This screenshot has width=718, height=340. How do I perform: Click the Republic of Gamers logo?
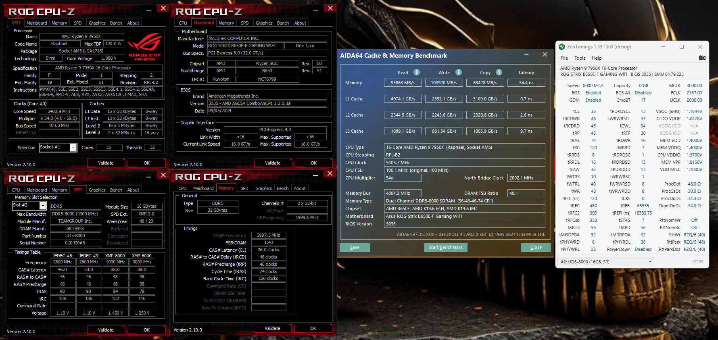click(145, 47)
